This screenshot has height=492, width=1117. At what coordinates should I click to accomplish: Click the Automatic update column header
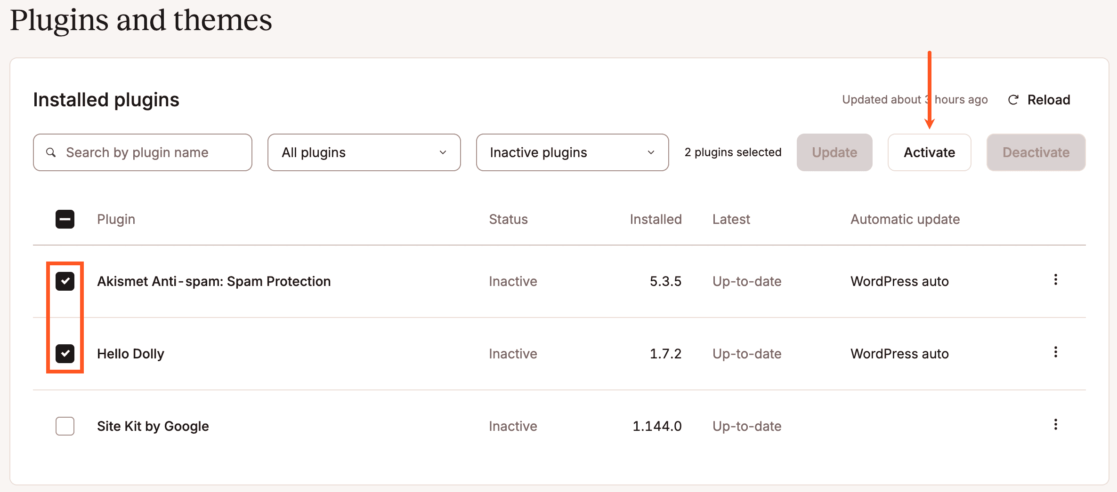[x=905, y=219]
